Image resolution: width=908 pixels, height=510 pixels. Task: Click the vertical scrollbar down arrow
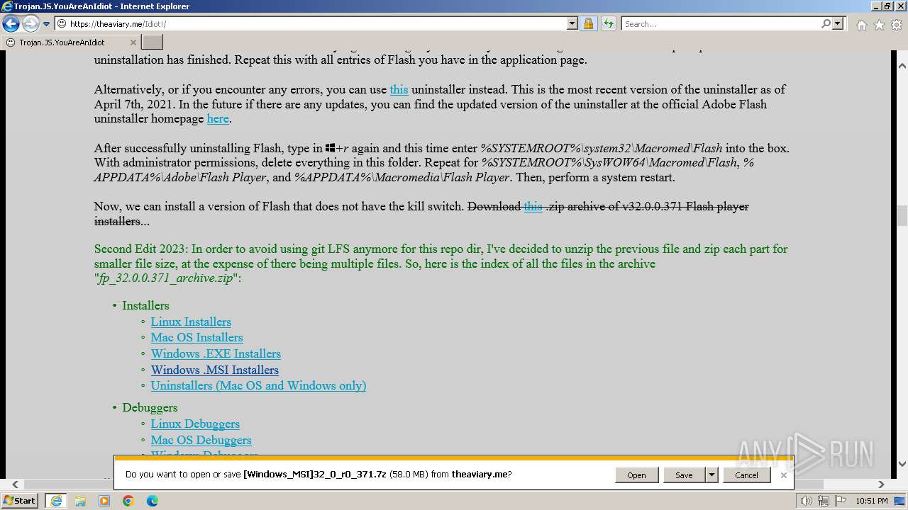[902, 464]
